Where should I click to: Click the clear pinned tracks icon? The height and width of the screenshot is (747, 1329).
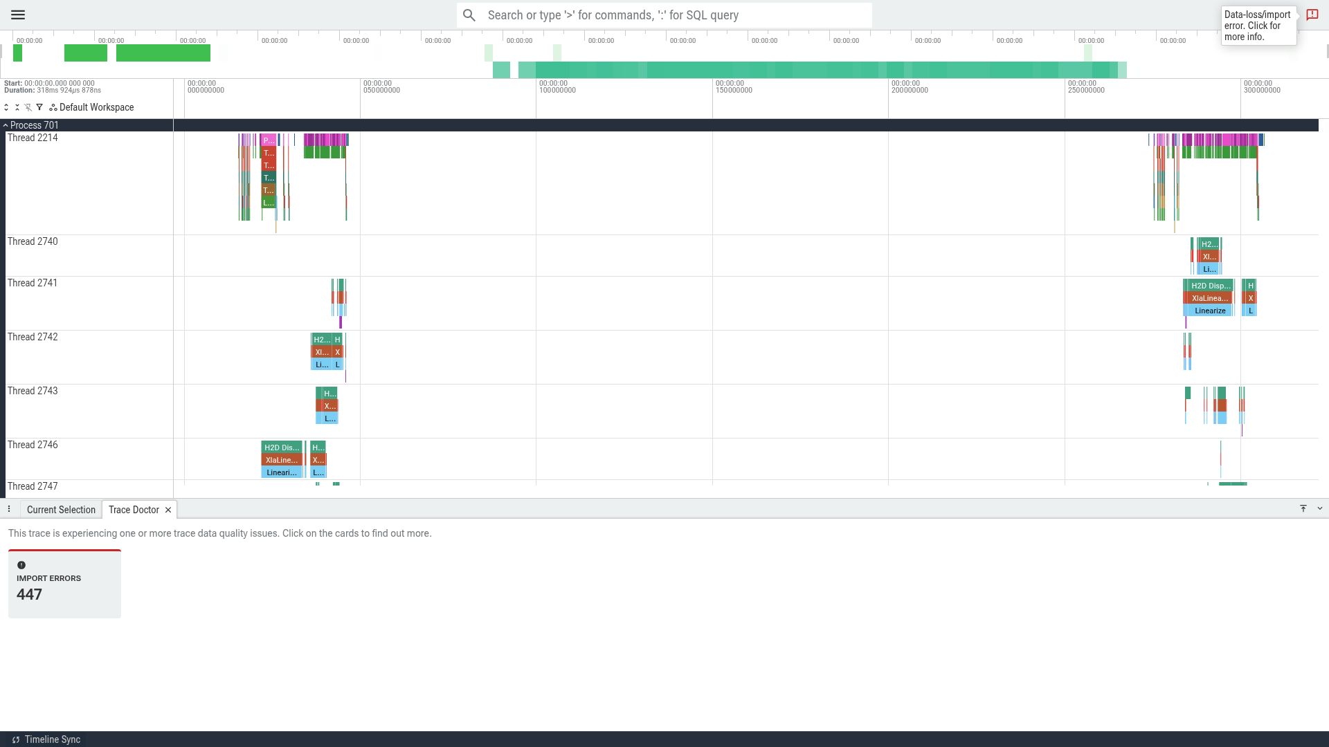(x=28, y=107)
